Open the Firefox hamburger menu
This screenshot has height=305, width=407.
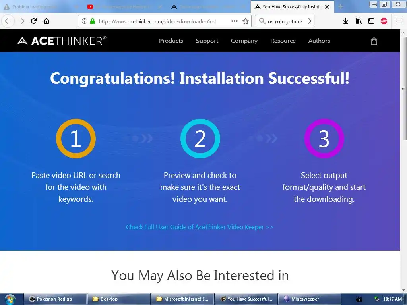399,21
